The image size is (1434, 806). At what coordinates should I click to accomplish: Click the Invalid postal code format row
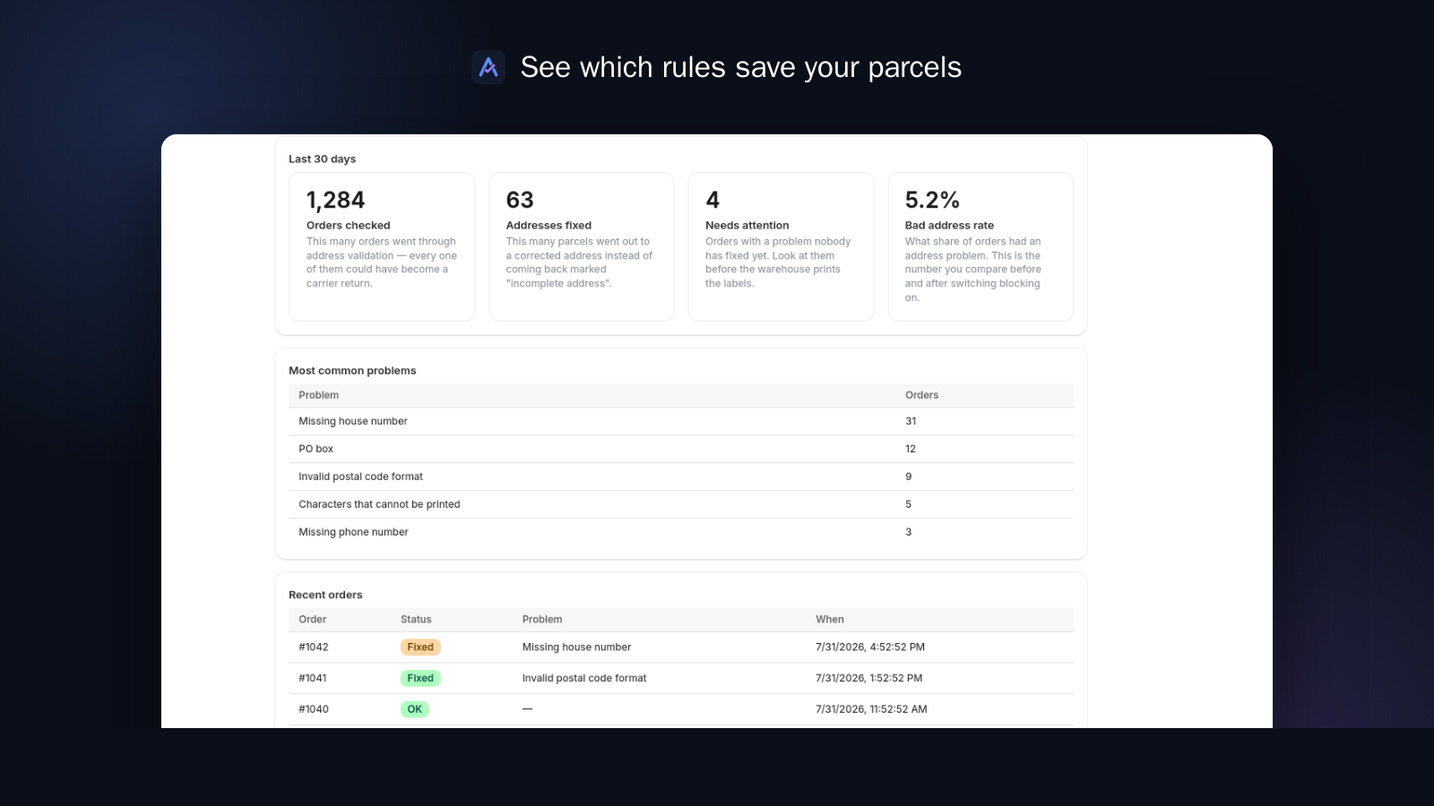point(681,477)
